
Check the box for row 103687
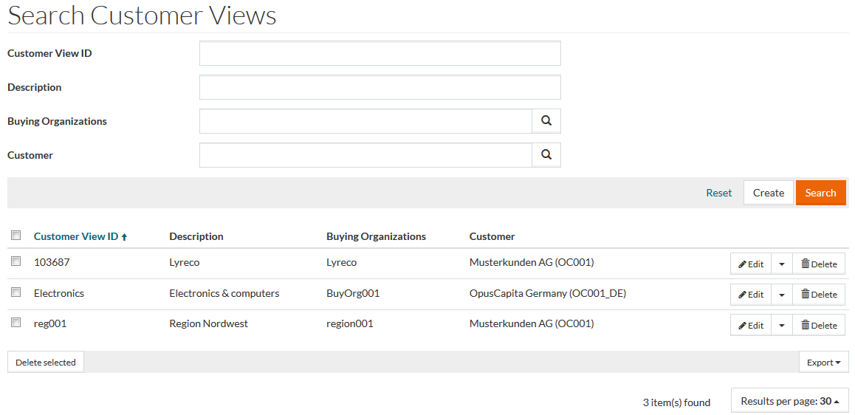point(16,261)
